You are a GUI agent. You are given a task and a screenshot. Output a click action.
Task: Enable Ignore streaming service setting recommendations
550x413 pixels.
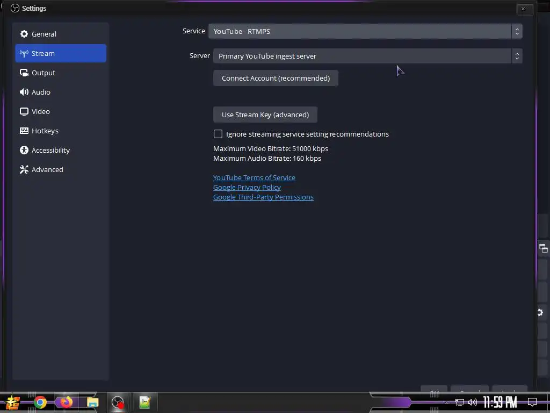pos(218,134)
